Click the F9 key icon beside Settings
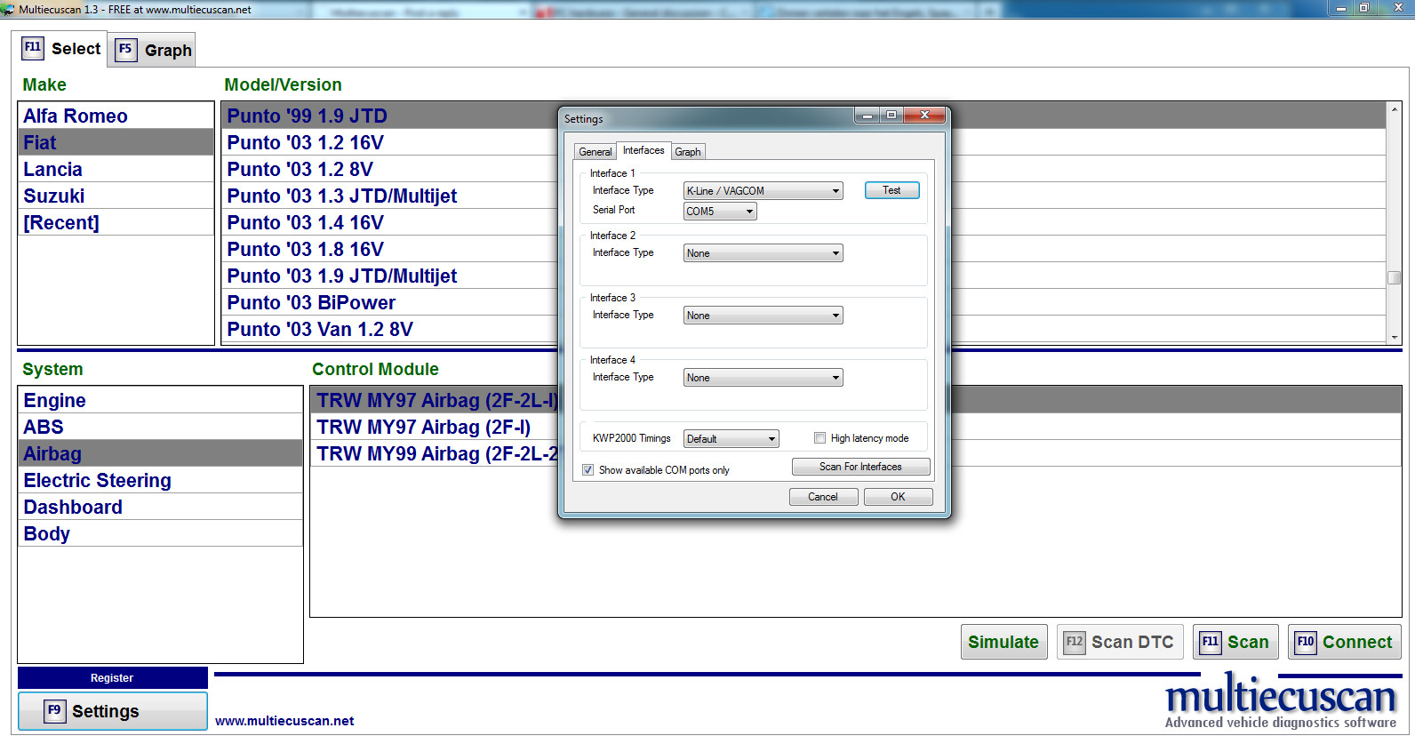The image size is (1415, 736). click(54, 711)
